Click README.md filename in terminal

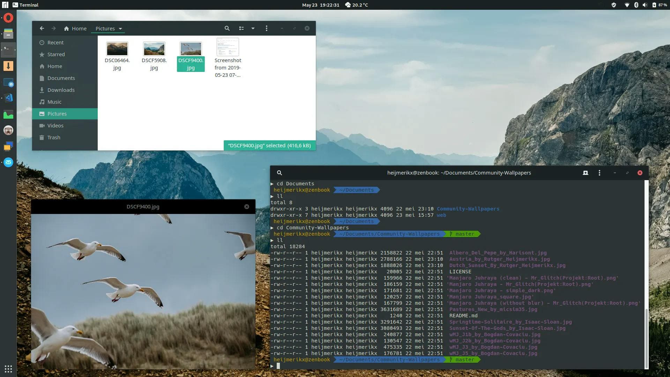463,316
